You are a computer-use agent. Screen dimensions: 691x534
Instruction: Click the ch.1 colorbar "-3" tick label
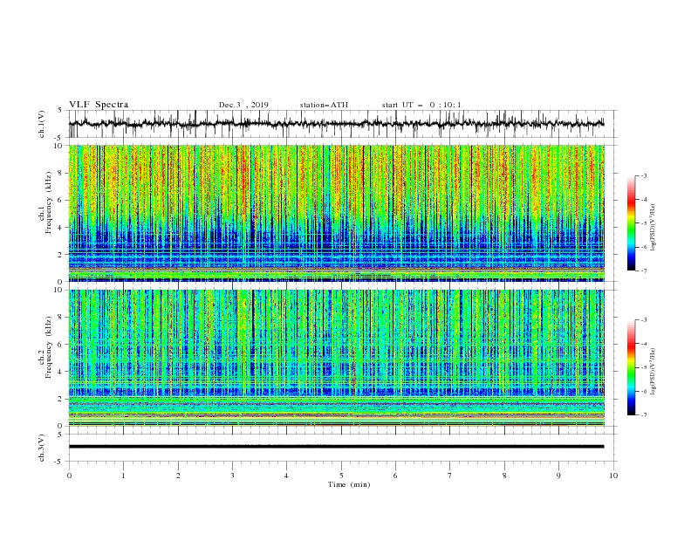(x=644, y=175)
